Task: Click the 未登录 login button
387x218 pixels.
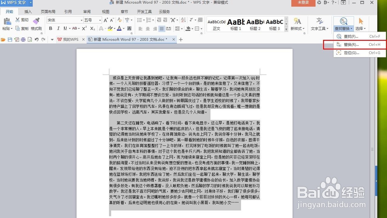Action: coord(303,3)
